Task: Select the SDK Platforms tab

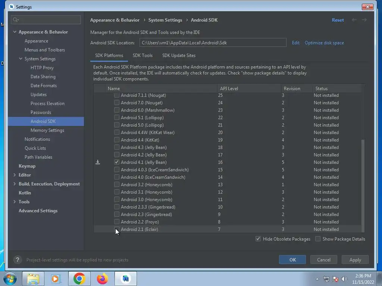Action: (x=109, y=55)
